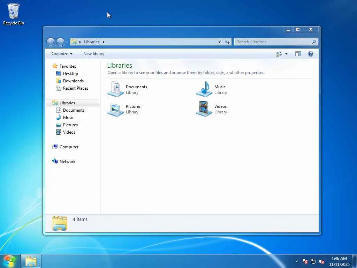
Task: Select Desktop under Favorites
Action: (70, 74)
